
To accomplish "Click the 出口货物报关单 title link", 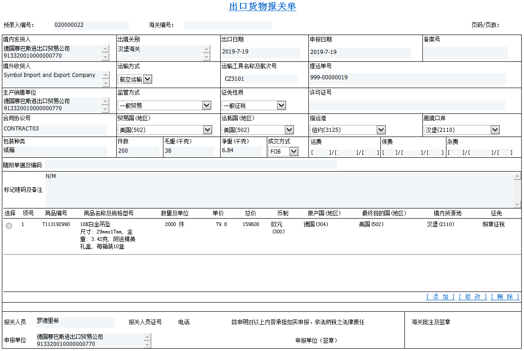I will tap(262, 6).
